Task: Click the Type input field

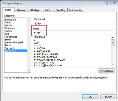Action: pyautogui.click(x=74, y=33)
